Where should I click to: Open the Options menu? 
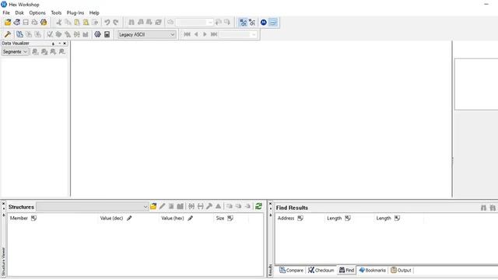(x=37, y=12)
